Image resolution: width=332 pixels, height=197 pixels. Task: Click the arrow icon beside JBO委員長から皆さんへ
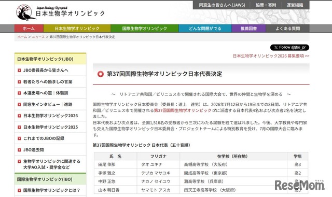19,71
